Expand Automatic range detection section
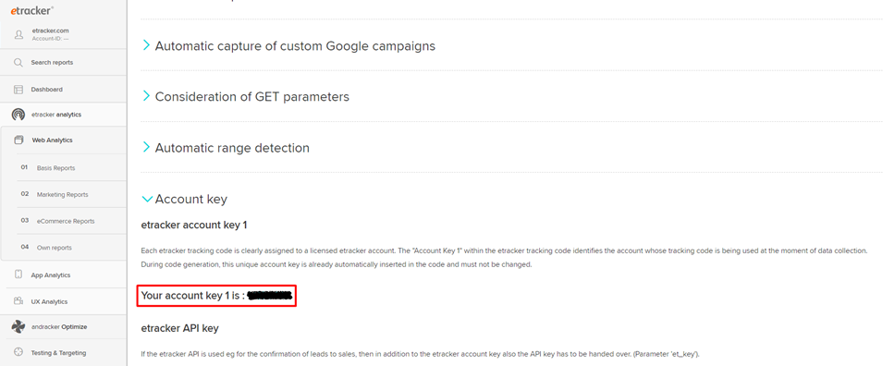 coord(226,148)
